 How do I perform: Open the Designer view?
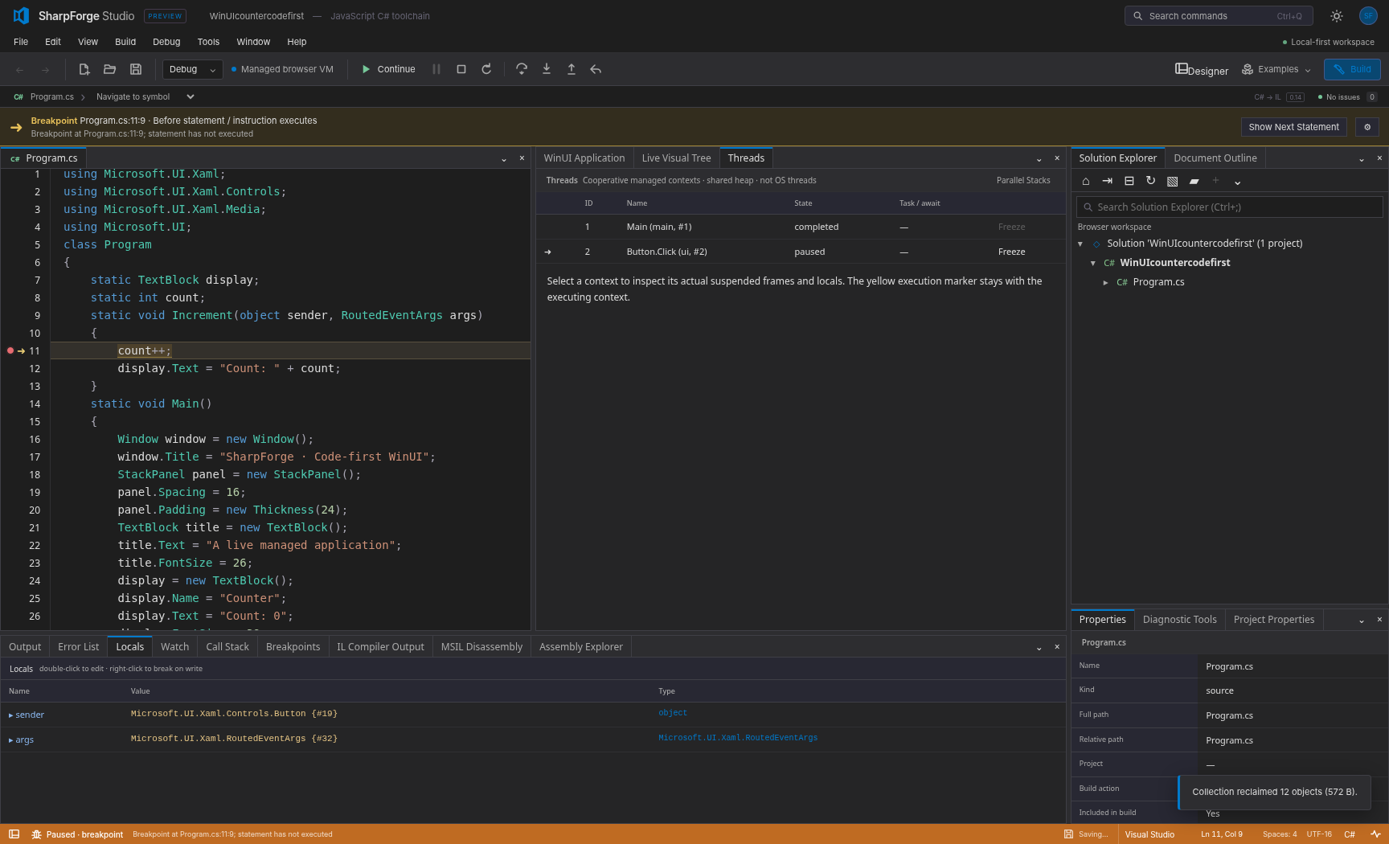[x=1202, y=70]
